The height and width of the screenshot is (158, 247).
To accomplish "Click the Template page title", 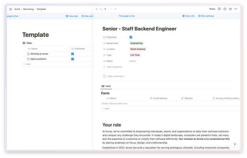I will (x=36, y=35).
